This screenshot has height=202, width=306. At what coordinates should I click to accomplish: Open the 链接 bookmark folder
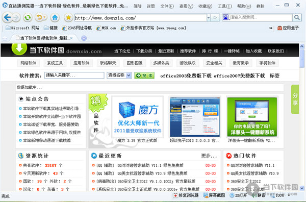point(50,28)
